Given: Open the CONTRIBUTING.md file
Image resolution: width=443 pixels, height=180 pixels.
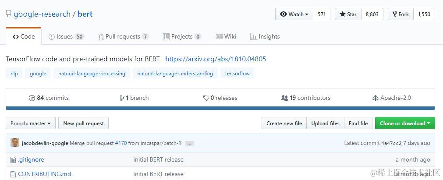Looking at the screenshot, I should (44, 174).
